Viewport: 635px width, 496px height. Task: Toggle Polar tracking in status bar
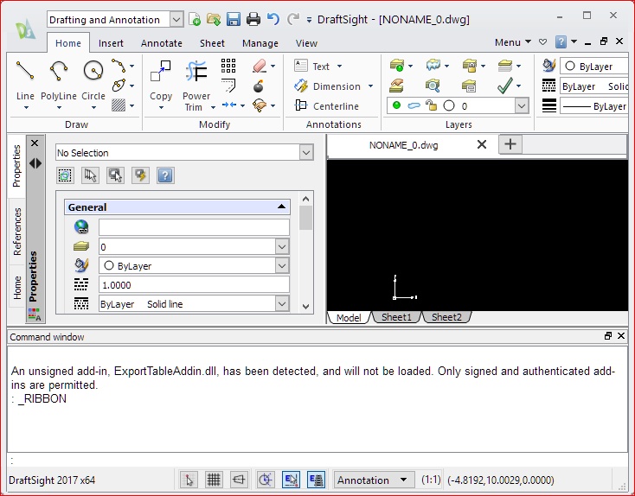(x=266, y=480)
